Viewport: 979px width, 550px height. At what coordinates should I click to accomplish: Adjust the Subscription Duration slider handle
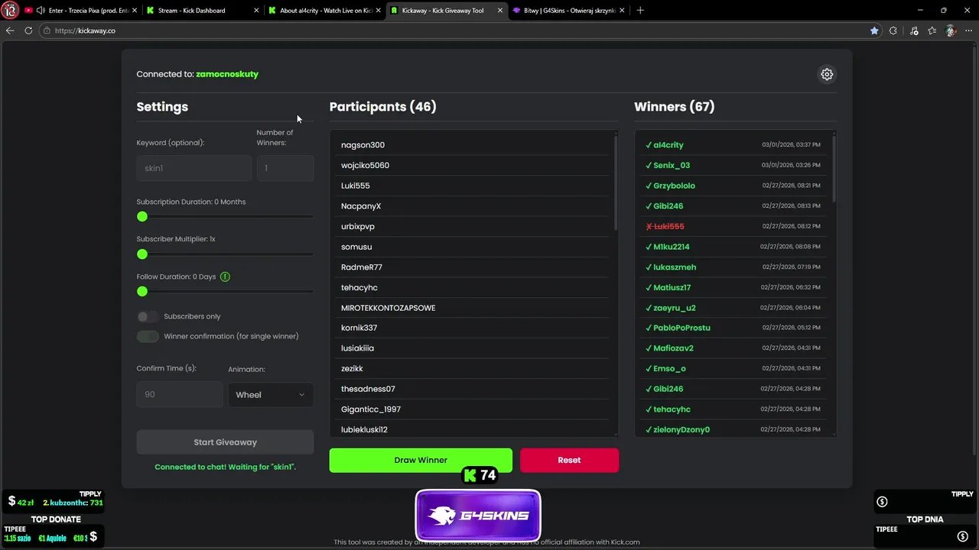click(x=142, y=217)
